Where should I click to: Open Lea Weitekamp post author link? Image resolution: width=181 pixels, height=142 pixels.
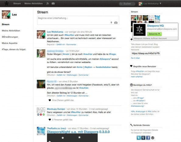point(55,32)
